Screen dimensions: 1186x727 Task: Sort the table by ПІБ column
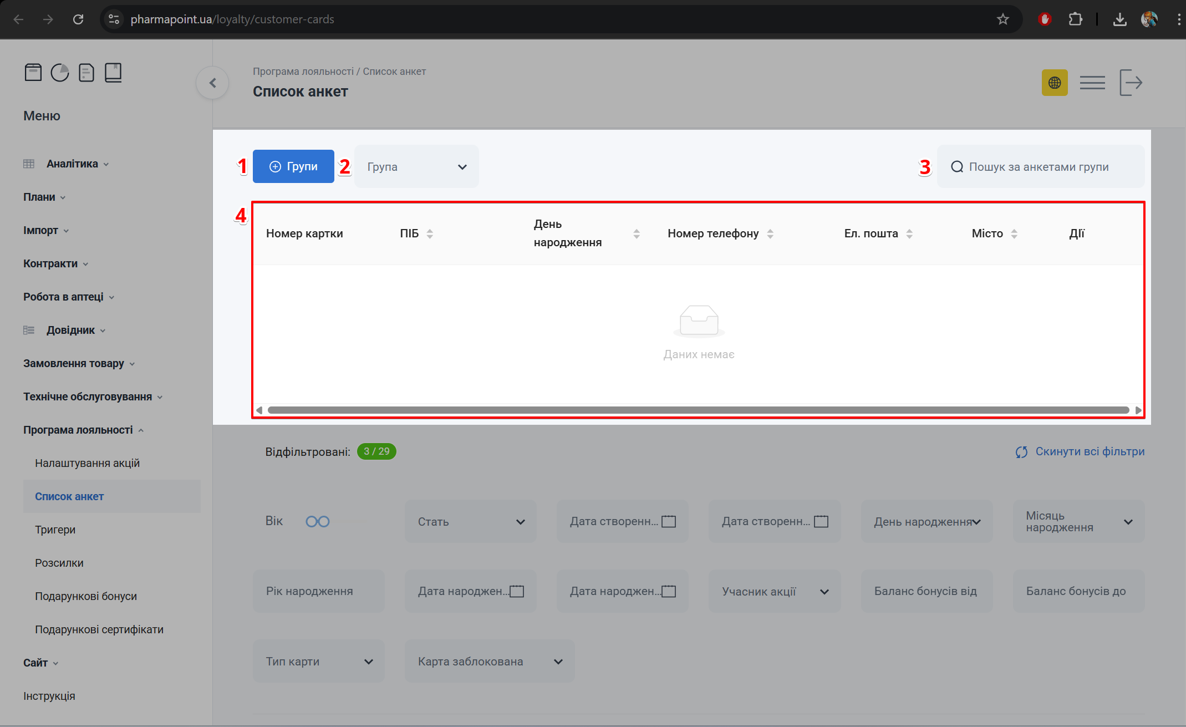[x=430, y=233]
